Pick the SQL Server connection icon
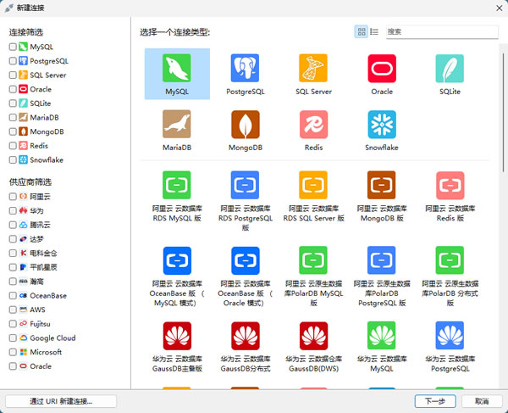Image resolution: width=508 pixels, height=413 pixels. (x=313, y=68)
